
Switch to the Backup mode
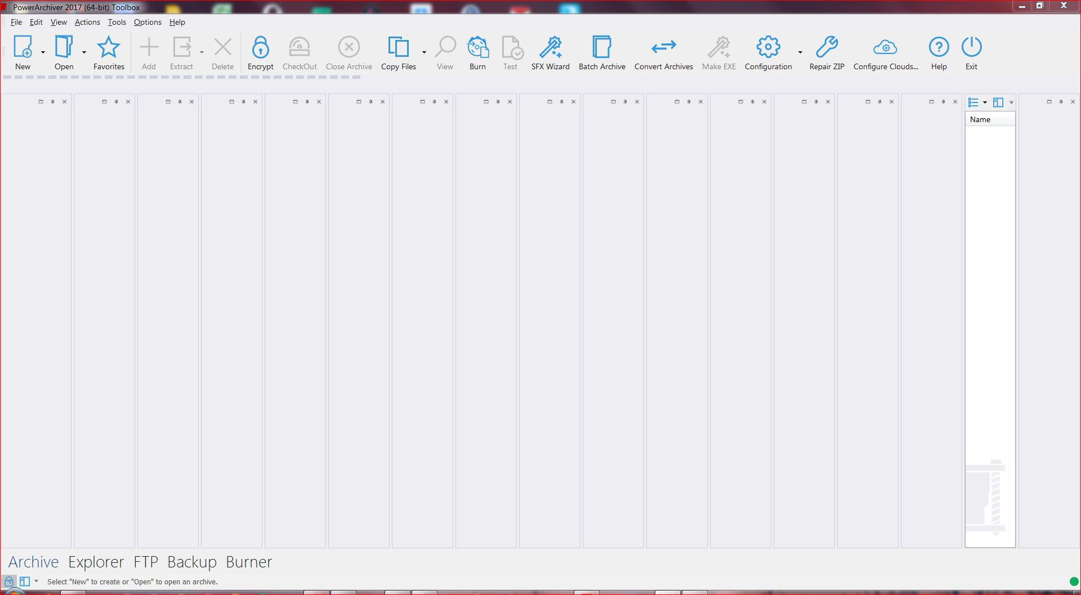click(x=191, y=562)
